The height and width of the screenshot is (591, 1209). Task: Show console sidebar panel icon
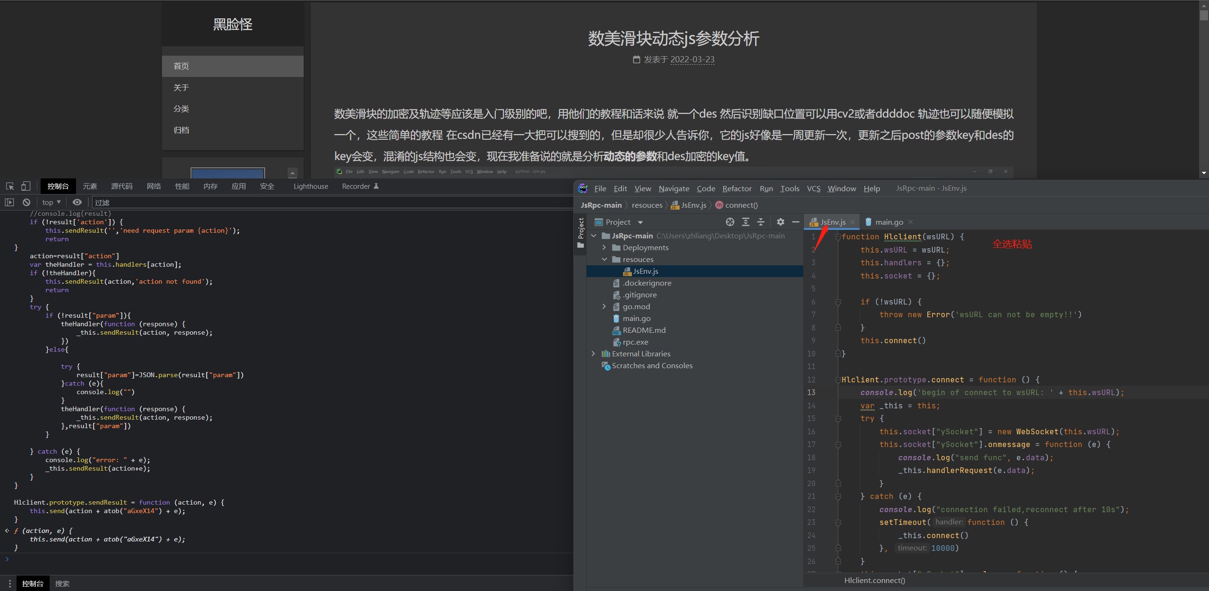tap(9, 202)
